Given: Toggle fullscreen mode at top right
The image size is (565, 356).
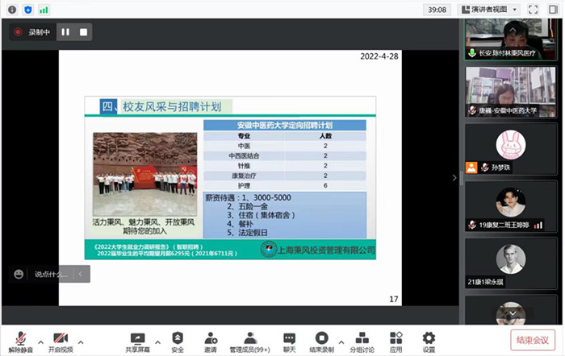Looking at the screenshot, I should coord(533,10).
